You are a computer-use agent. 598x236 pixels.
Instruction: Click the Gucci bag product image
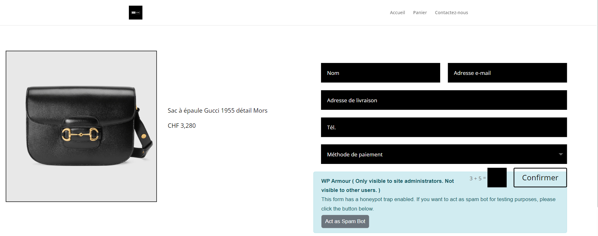point(81,126)
